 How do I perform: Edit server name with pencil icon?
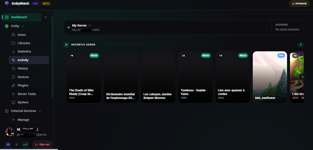point(90,26)
